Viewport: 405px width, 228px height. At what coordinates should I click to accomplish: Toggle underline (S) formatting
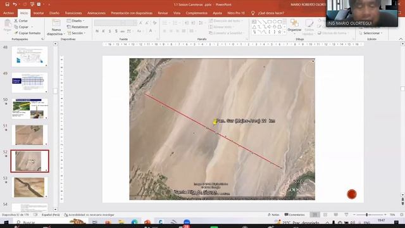[109, 31]
